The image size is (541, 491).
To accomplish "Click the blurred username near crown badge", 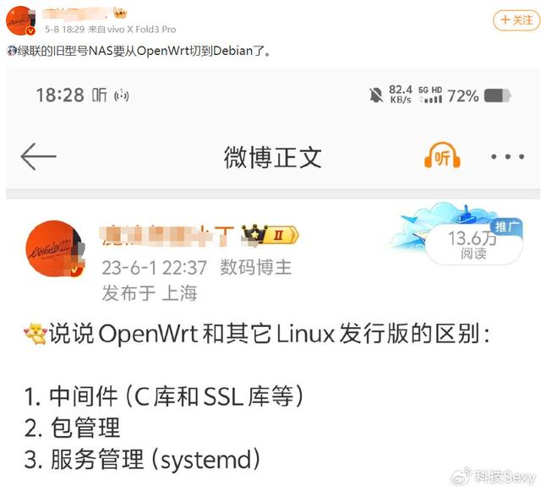I will pyautogui.click(x=167, y=235).
